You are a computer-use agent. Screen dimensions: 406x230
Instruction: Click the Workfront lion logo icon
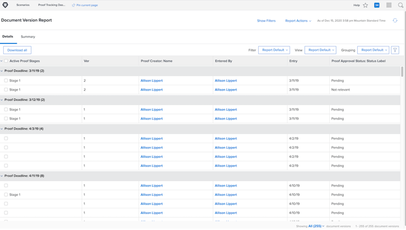coord(5,5)
